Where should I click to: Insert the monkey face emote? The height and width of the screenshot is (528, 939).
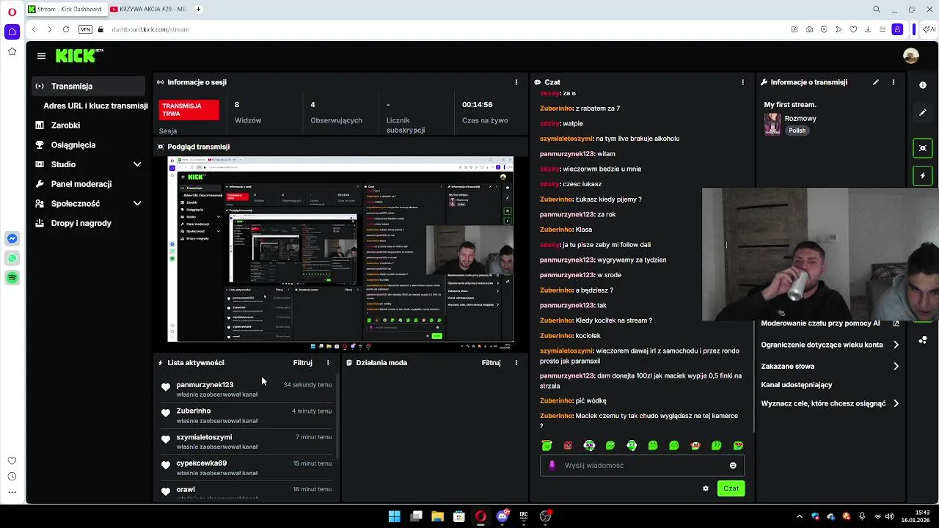[695, 445]
